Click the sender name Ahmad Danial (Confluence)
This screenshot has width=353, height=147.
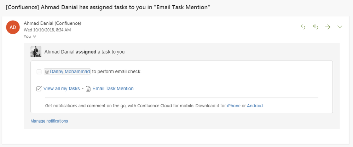pos(52,23)
